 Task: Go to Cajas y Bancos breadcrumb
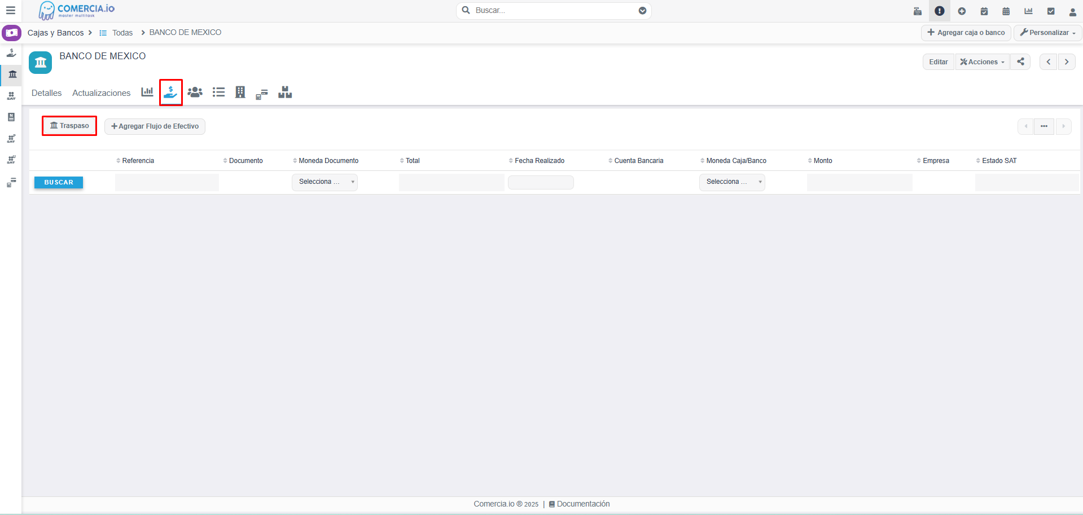coord(55,33)
